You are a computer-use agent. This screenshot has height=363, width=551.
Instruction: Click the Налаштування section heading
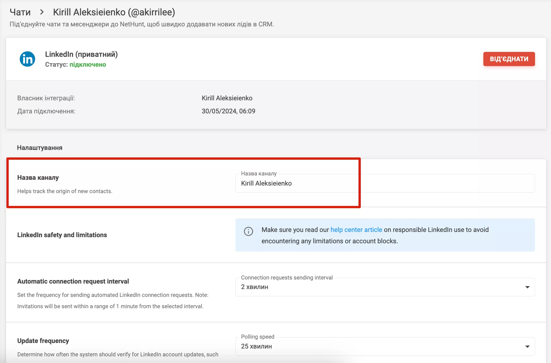[x=40, y=148]
